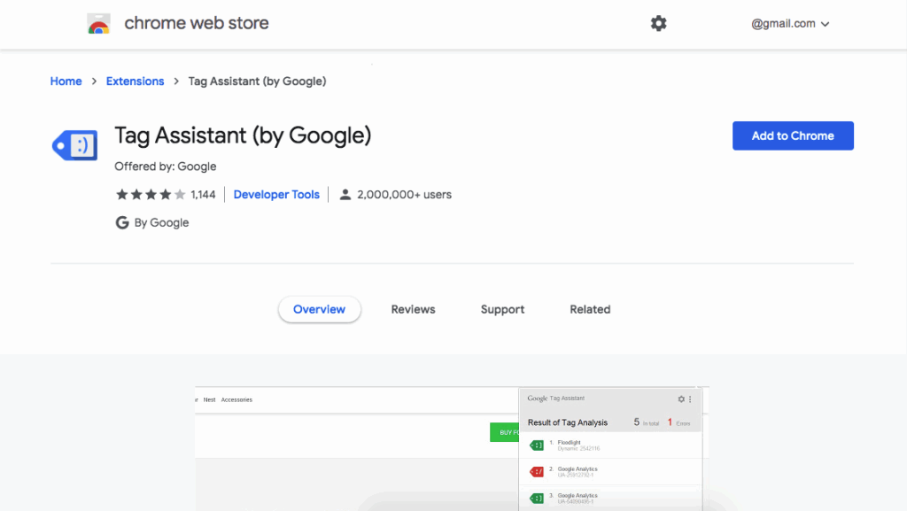Screen dimensions: 907x511
Task: Click the gear icon in Tag Assistant preview
Action: coord(681,399)
